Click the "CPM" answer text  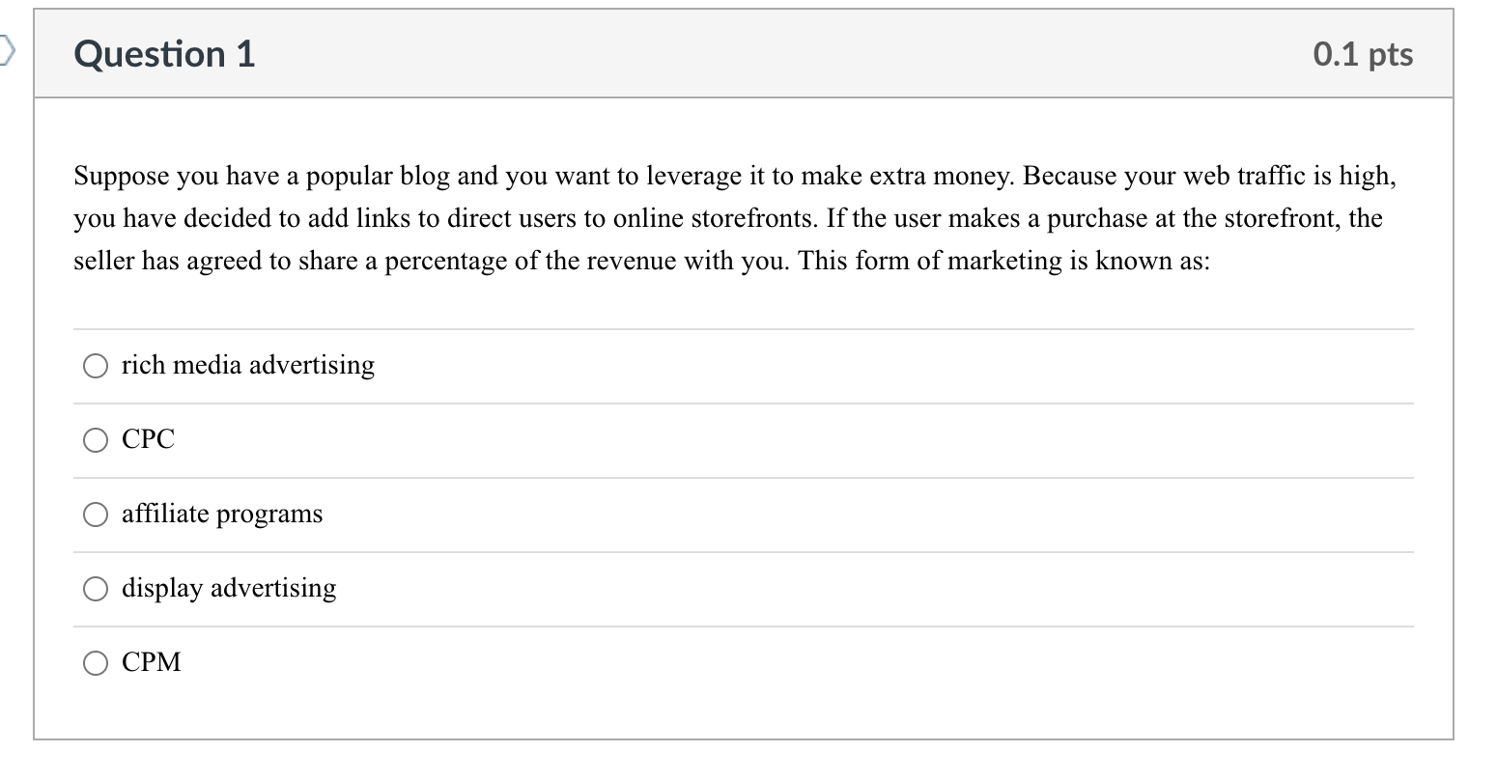[152, 663]
